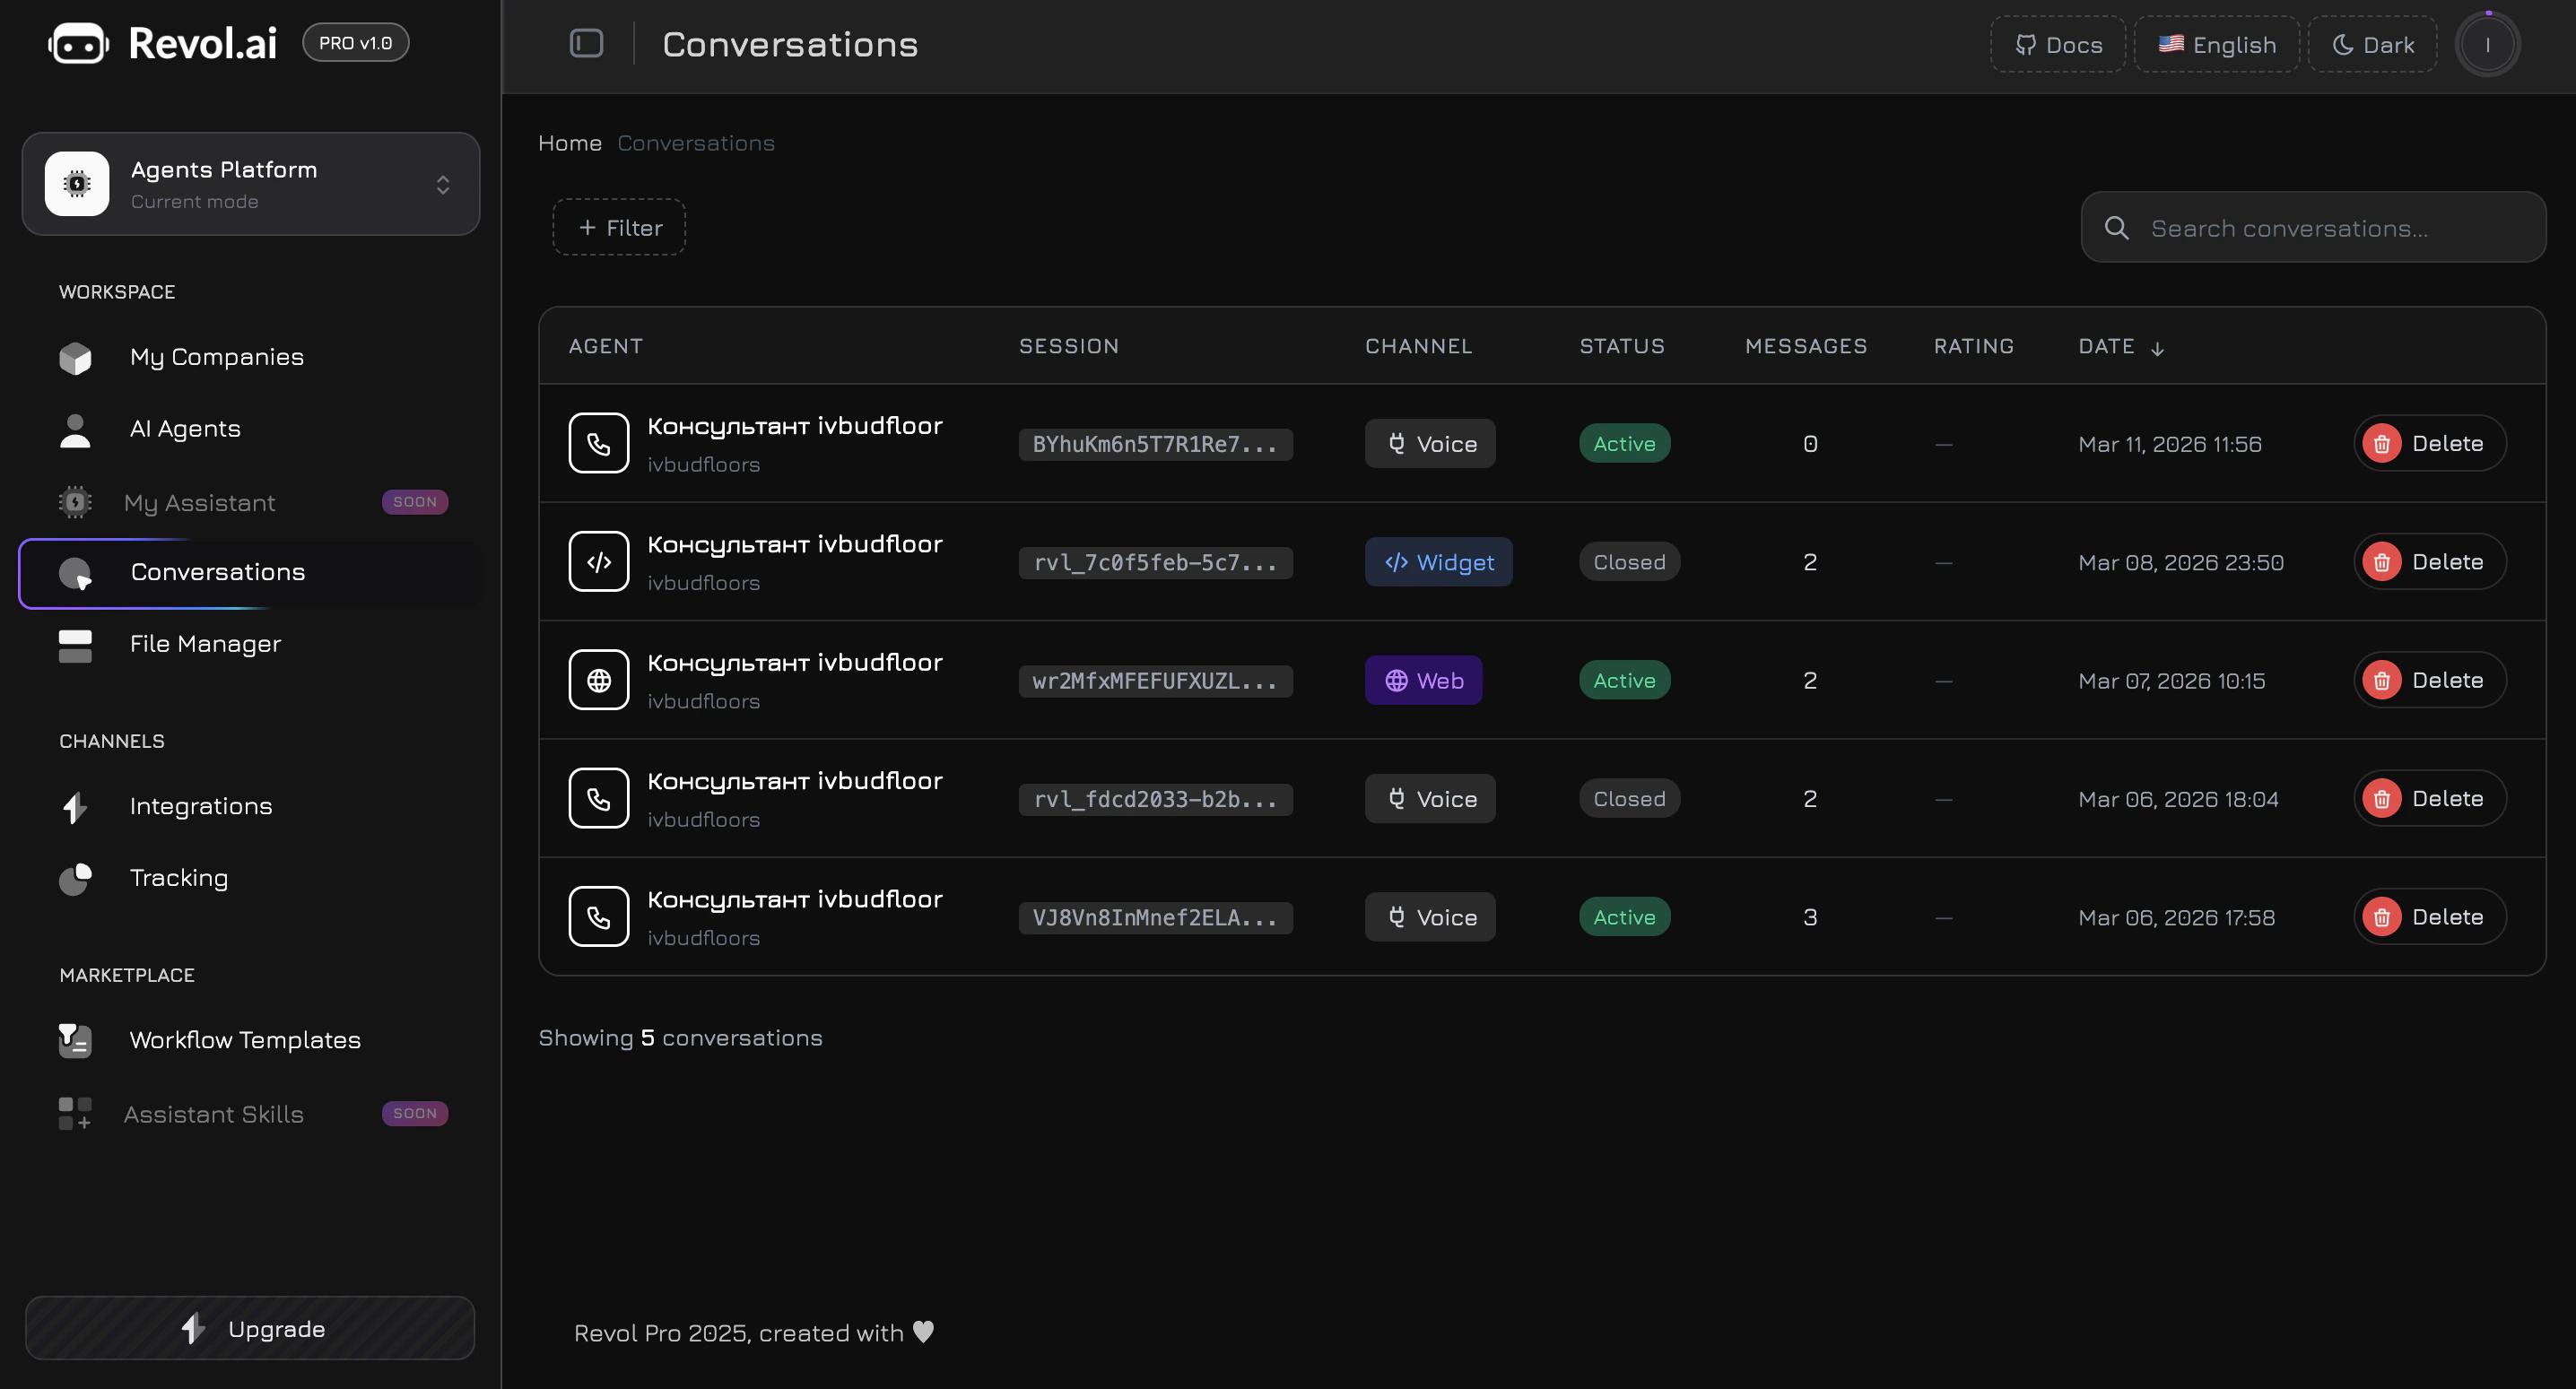Click date Mar 07, 2026 10:15
The height and width of the screenshot is (1389, 2576).
click(2171, 681)
